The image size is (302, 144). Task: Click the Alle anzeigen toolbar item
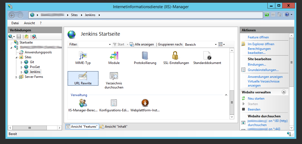142,44
